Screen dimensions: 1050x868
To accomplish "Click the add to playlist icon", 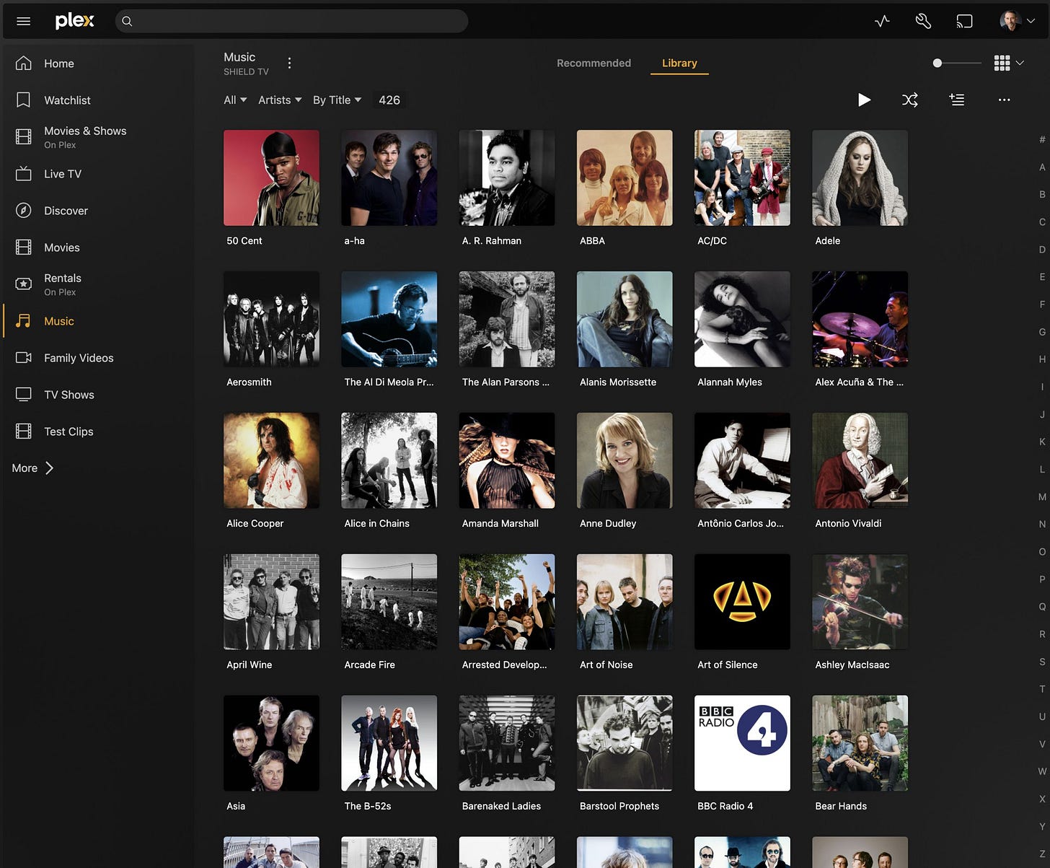I will click(x=957, y=100).
